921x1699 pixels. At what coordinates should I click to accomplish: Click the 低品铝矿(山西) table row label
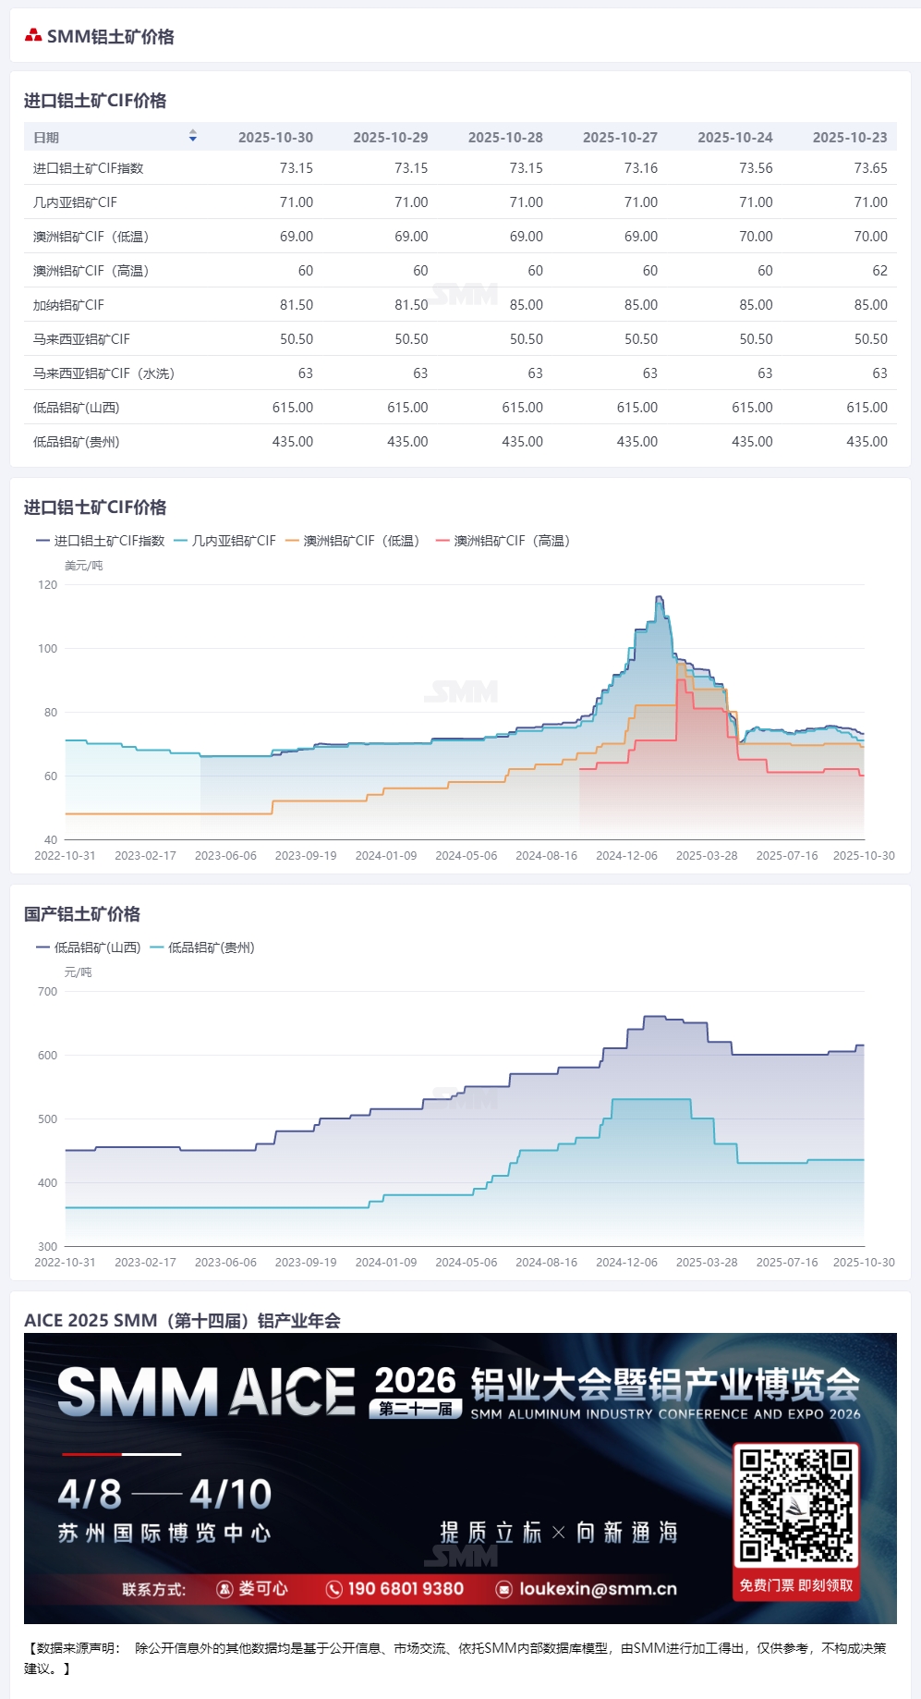[x=77, y=408]
